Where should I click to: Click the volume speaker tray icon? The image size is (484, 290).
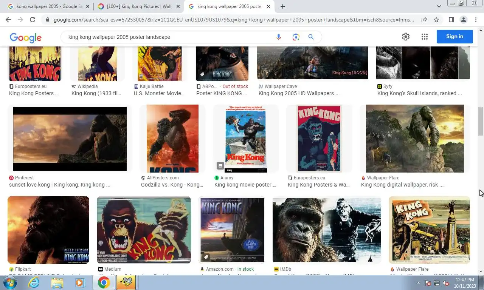(446, 283)
